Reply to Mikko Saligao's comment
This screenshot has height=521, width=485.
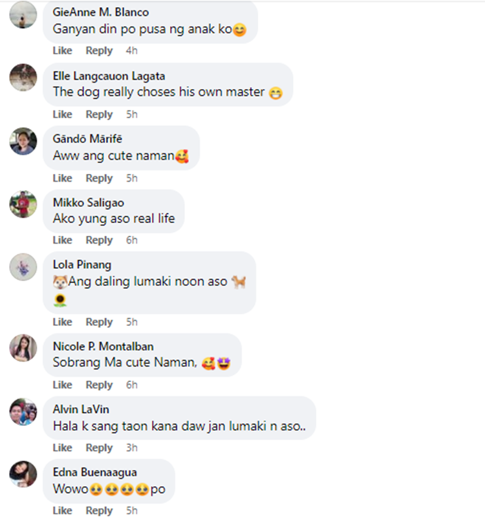[99, 240]
